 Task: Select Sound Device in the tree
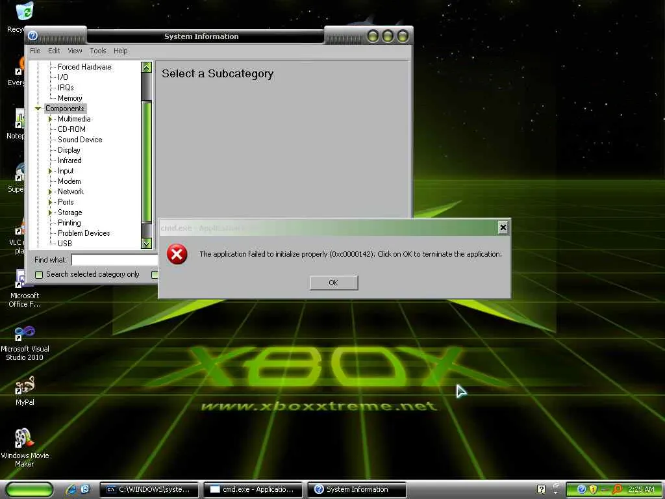80,140
